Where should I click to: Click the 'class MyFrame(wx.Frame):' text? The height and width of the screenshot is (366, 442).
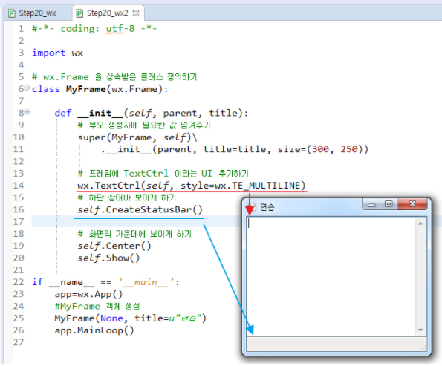click(100, 89)
